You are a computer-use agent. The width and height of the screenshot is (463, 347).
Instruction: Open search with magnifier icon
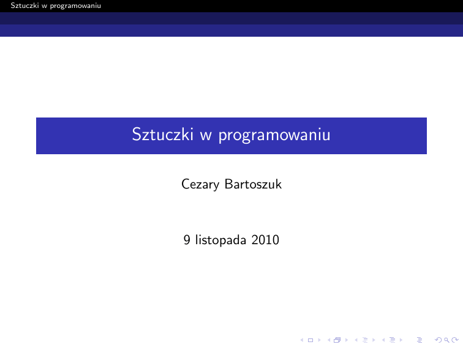[x=444, y=340]
